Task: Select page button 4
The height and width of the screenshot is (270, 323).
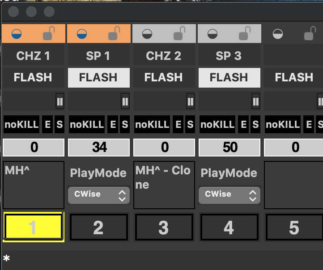Action: point(229,228)
